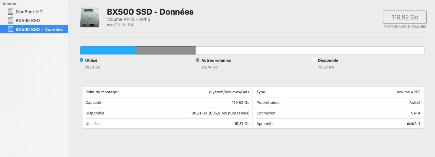Click the 119,82 Go capacity box
Screen dimensions: 435x157
coord(405,17)
